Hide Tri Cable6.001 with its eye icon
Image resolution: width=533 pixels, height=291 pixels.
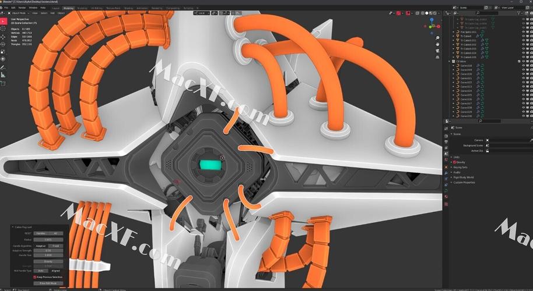click(524, 40)
